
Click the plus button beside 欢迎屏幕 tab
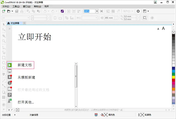point(24,23)
